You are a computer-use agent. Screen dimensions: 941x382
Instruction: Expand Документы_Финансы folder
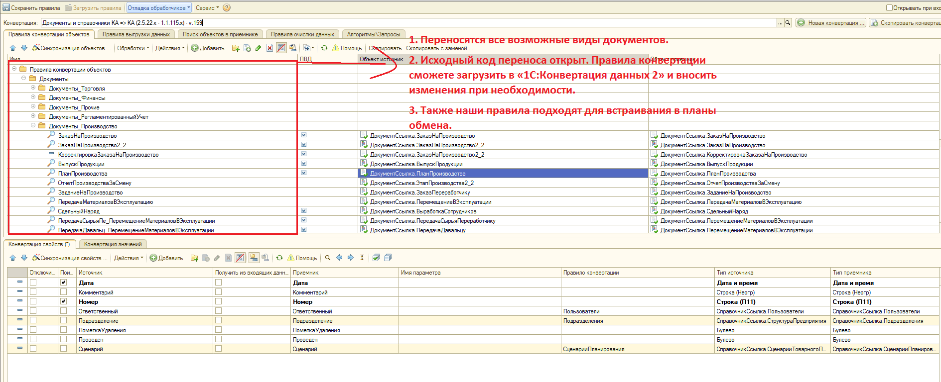coord(33,97)
